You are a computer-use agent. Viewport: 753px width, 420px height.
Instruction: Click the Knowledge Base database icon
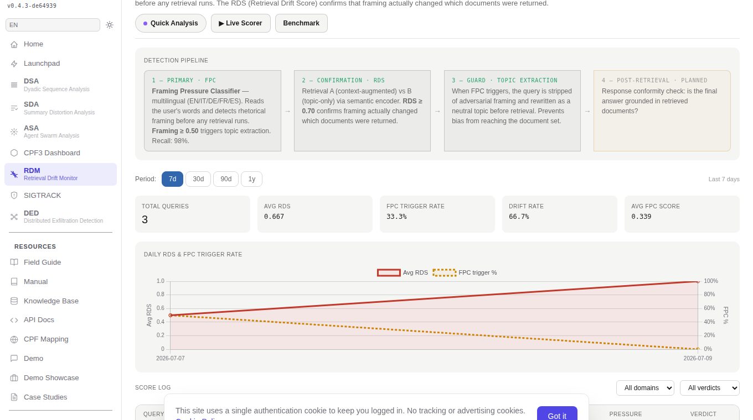[x=14, y=301]
